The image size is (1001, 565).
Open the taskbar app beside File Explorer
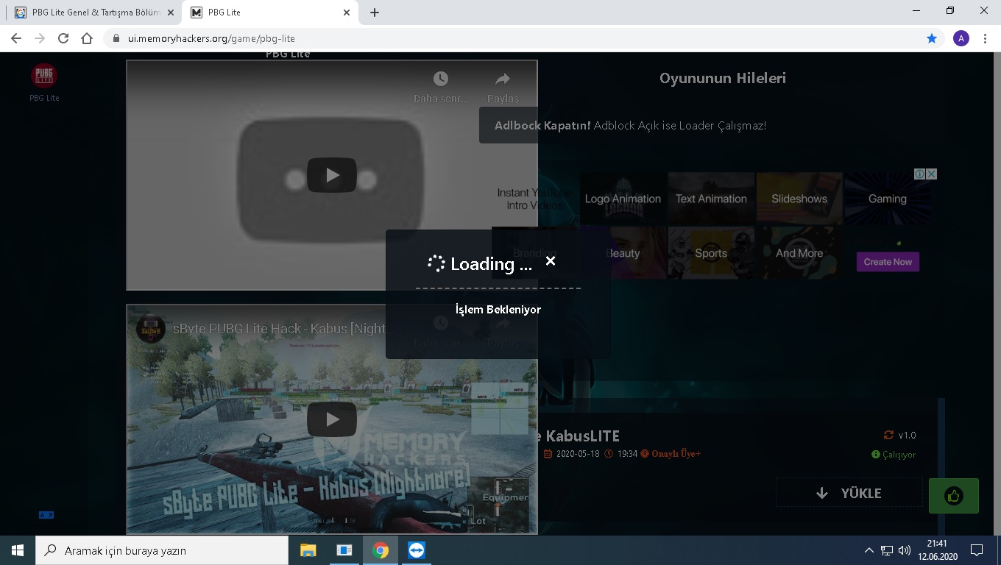point(344,550)
